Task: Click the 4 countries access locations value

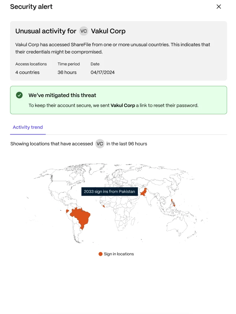Action: click(x=27, y=72)
